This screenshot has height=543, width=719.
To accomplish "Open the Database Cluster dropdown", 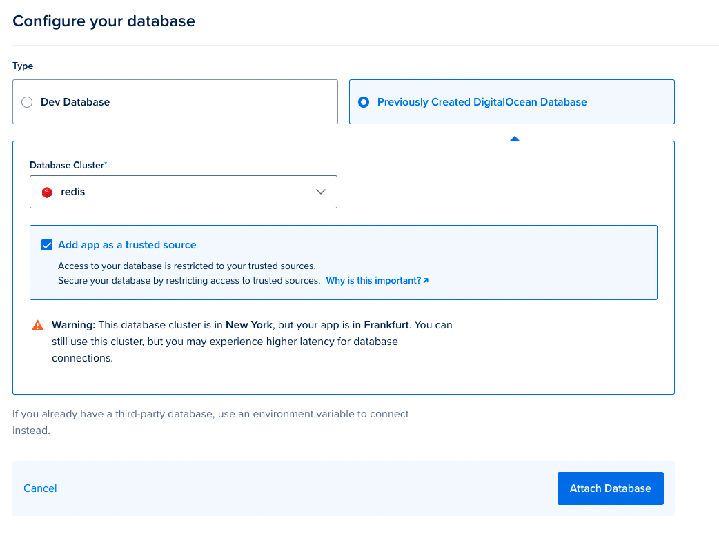I will [x=184, y=192].
